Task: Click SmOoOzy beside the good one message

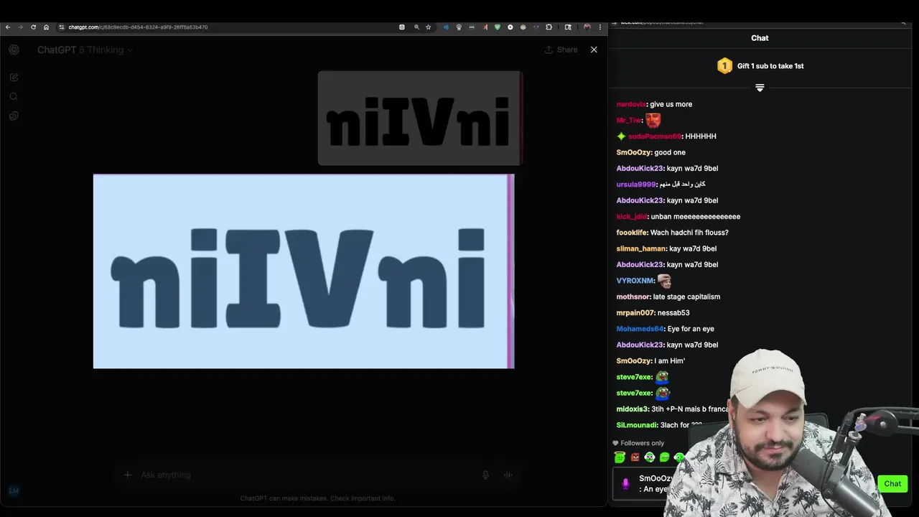Action: (633, 152)
